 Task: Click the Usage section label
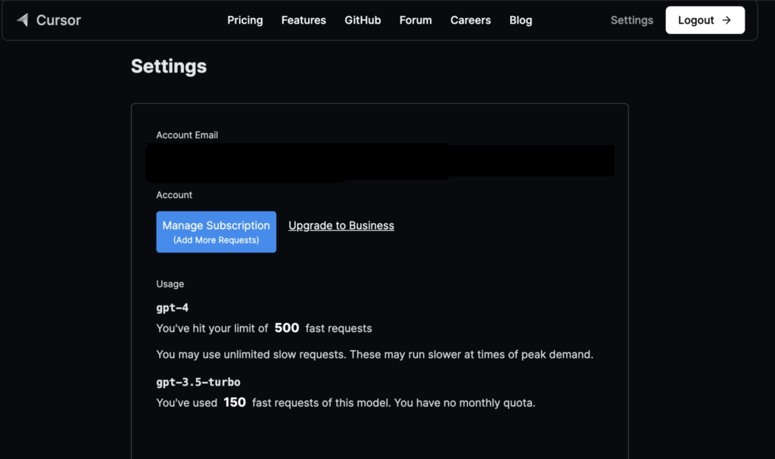pyautogui.click(x=170, y=284)
